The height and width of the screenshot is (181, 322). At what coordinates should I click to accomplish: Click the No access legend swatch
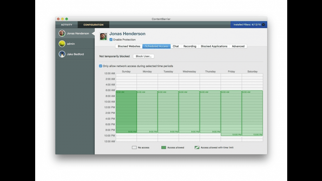pyautogui.click(x=134, y=147)
